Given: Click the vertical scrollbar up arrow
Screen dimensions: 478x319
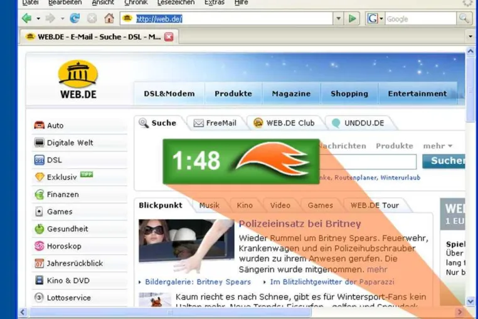Looking at the screenshot, I should click(470, 51).
